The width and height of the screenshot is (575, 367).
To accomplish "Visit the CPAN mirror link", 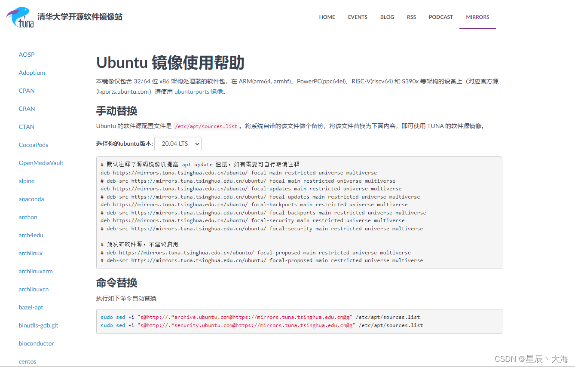I will click(27, 91).
